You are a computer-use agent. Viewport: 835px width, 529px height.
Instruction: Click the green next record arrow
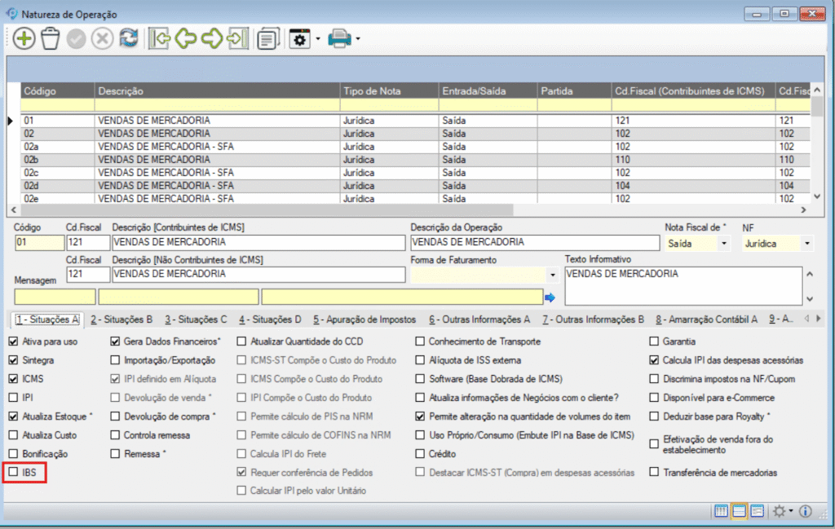click(x=212, y=38)
